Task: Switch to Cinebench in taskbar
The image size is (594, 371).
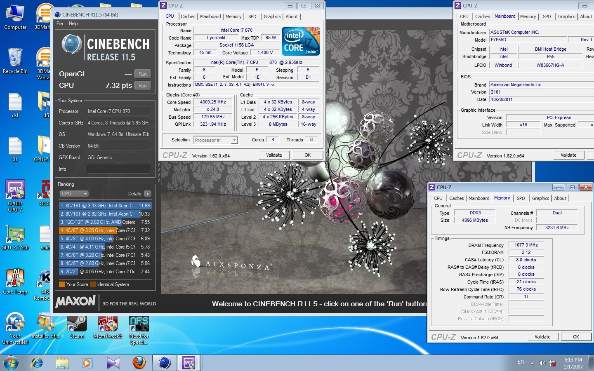Action: tap(165, 363)
